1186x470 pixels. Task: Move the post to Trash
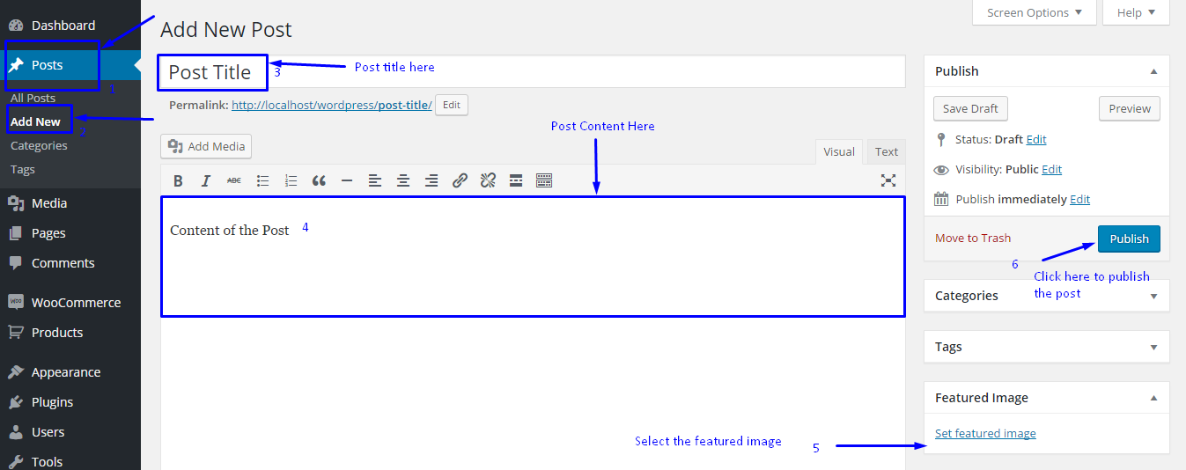click(973, 238)
